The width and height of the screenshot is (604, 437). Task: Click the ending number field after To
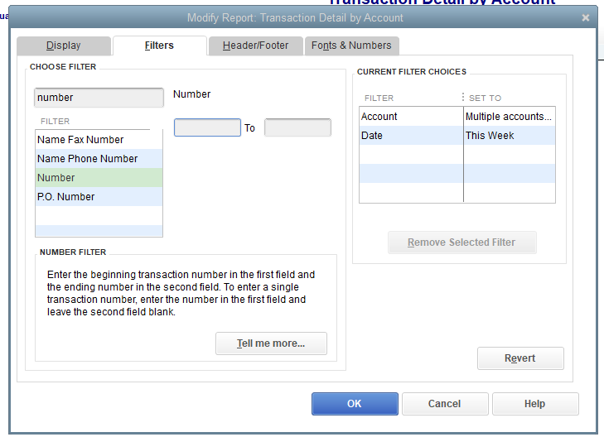coord(297,127)
